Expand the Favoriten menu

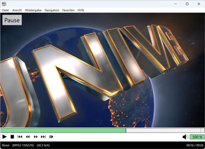point(68,10)
